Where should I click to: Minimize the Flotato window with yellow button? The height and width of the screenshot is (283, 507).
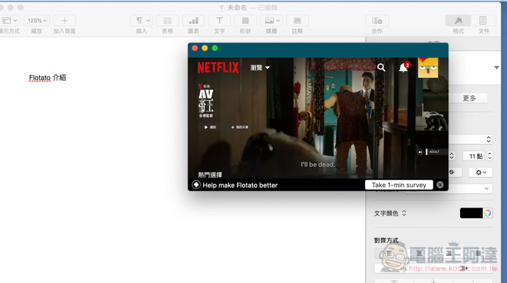[x=205, y=48]
